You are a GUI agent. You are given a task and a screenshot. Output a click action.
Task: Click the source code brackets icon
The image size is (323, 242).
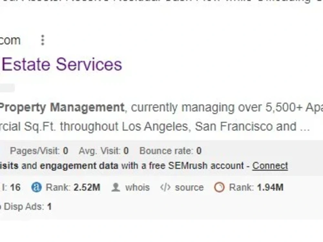tap(165, 187)
